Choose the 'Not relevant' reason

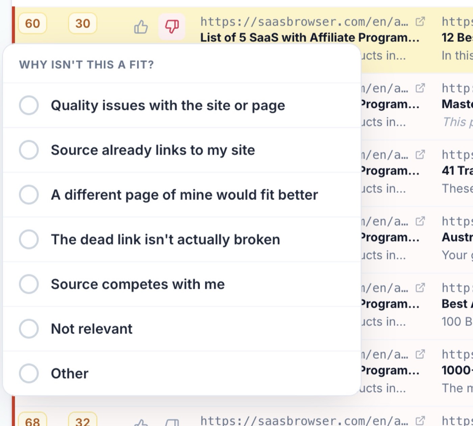[182, 329]
